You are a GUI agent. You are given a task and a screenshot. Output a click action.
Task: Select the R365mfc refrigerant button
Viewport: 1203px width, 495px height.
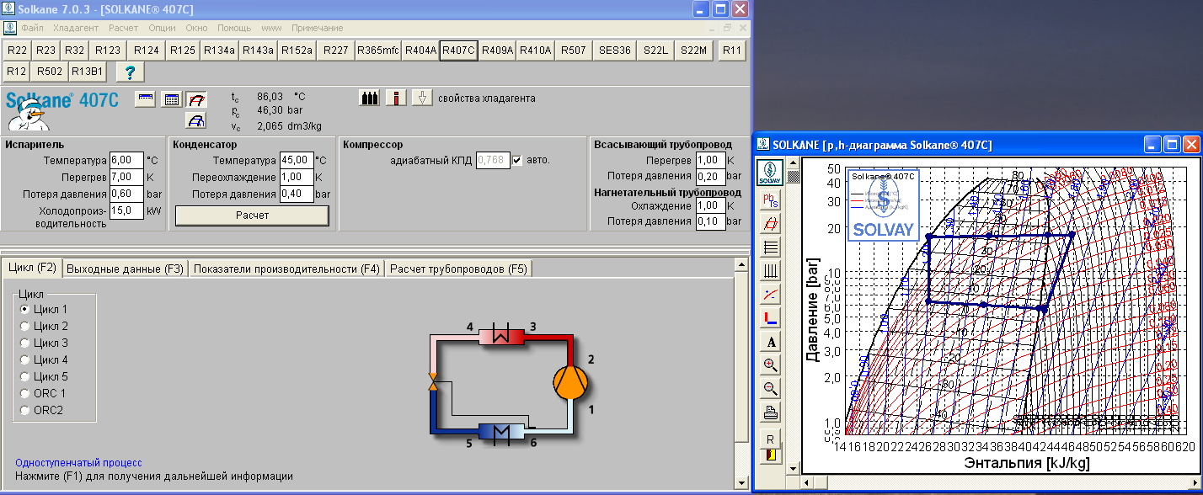(377, 51)
